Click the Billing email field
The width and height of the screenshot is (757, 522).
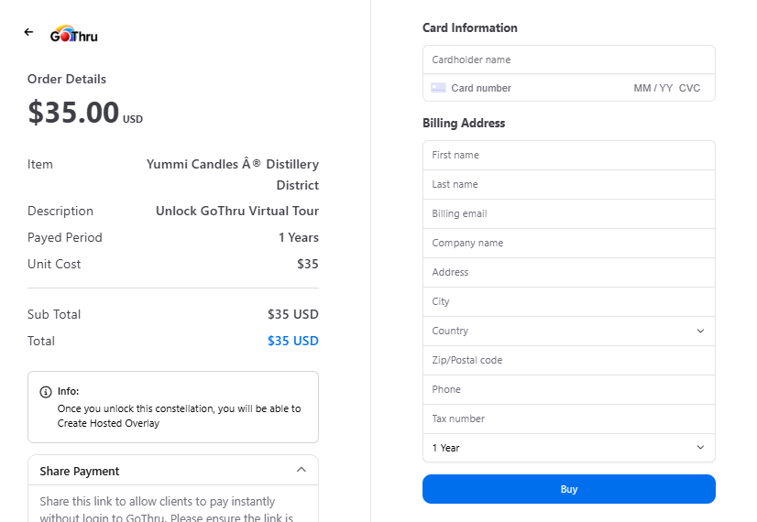tap(568, 213)
